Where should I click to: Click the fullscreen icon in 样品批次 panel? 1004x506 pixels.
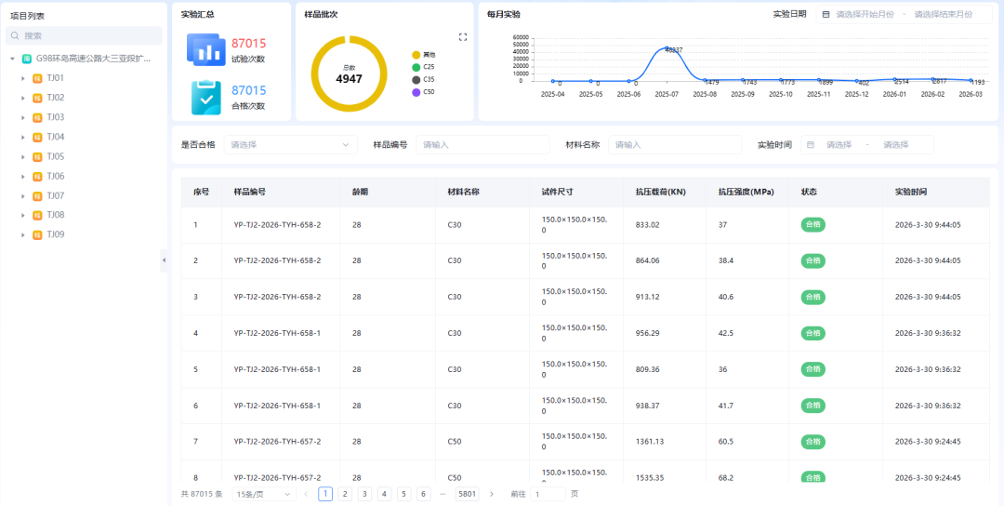[x=463, y=37]
